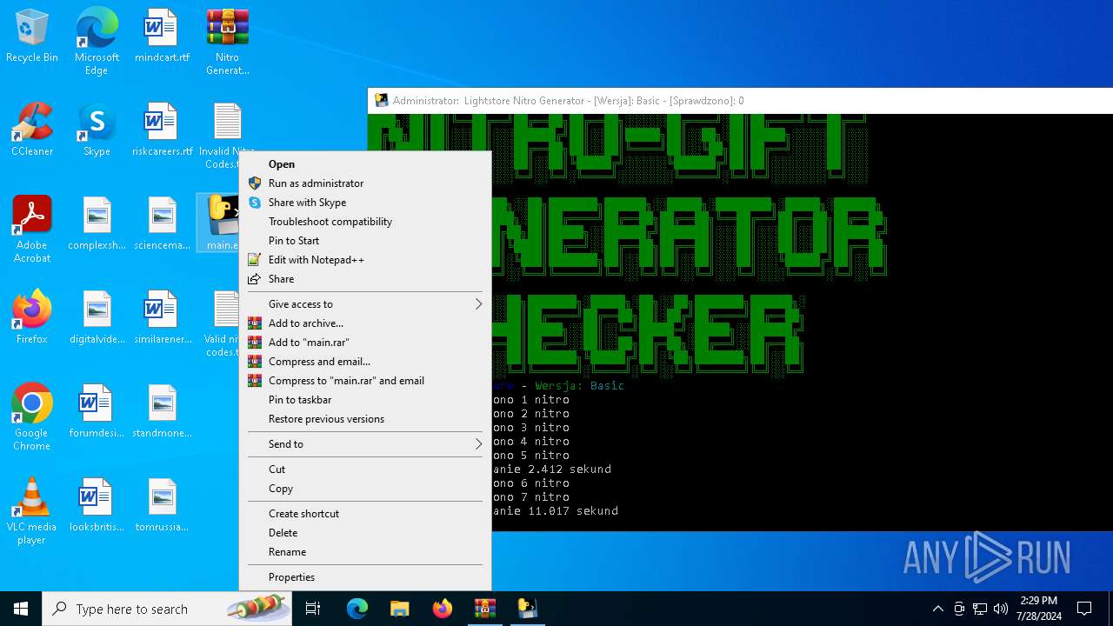Viewport: 1113px width, 626px height.
Task: Choose Restore previous versions
Action: click(x=365, y=419)
